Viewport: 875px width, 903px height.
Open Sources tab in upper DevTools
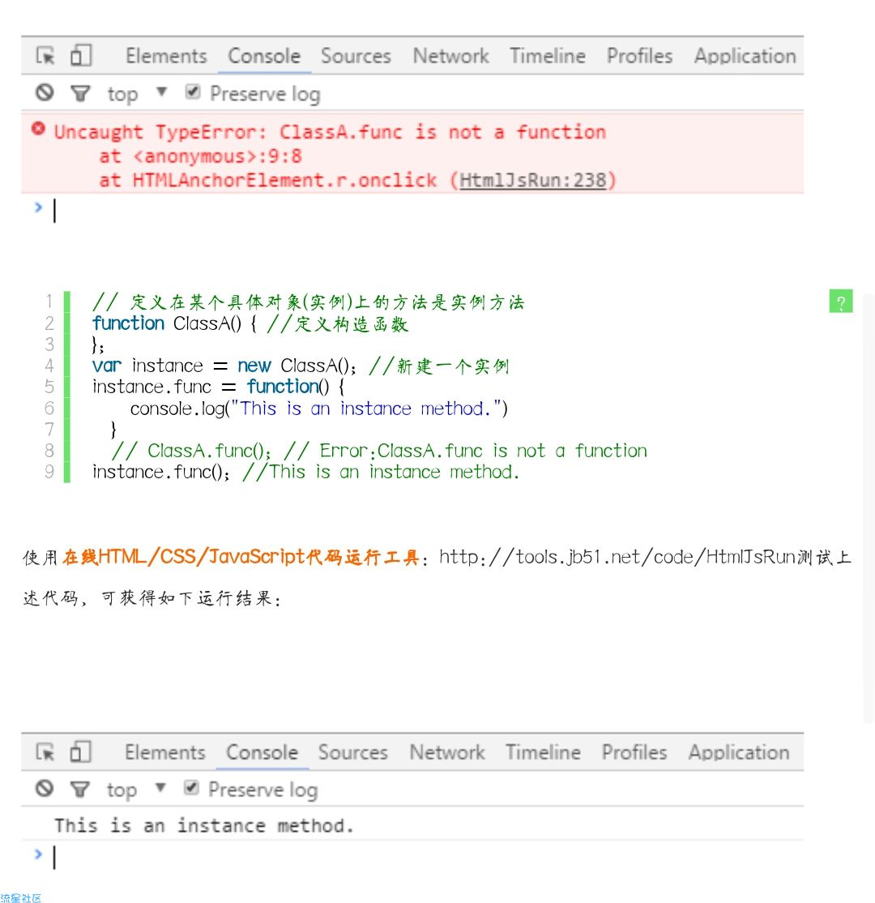[356, 56]
